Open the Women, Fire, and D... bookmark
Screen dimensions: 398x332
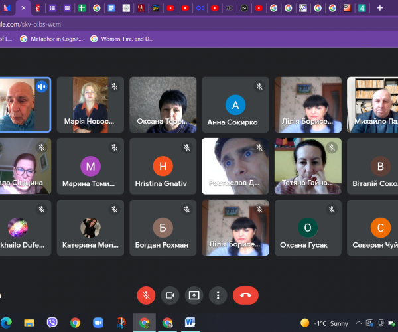122,39
